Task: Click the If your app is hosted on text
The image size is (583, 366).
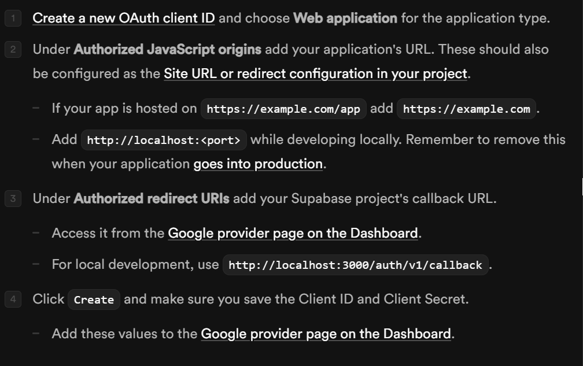Action: 124,109
